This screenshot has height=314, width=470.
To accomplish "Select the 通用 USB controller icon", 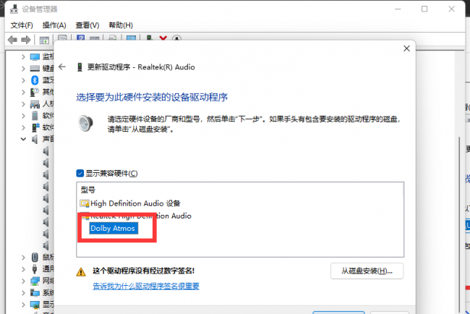I will 35,269.
